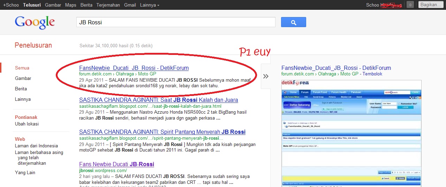
Task: Click Yang Lain filter in sidebar
Action: pos(25,172)
